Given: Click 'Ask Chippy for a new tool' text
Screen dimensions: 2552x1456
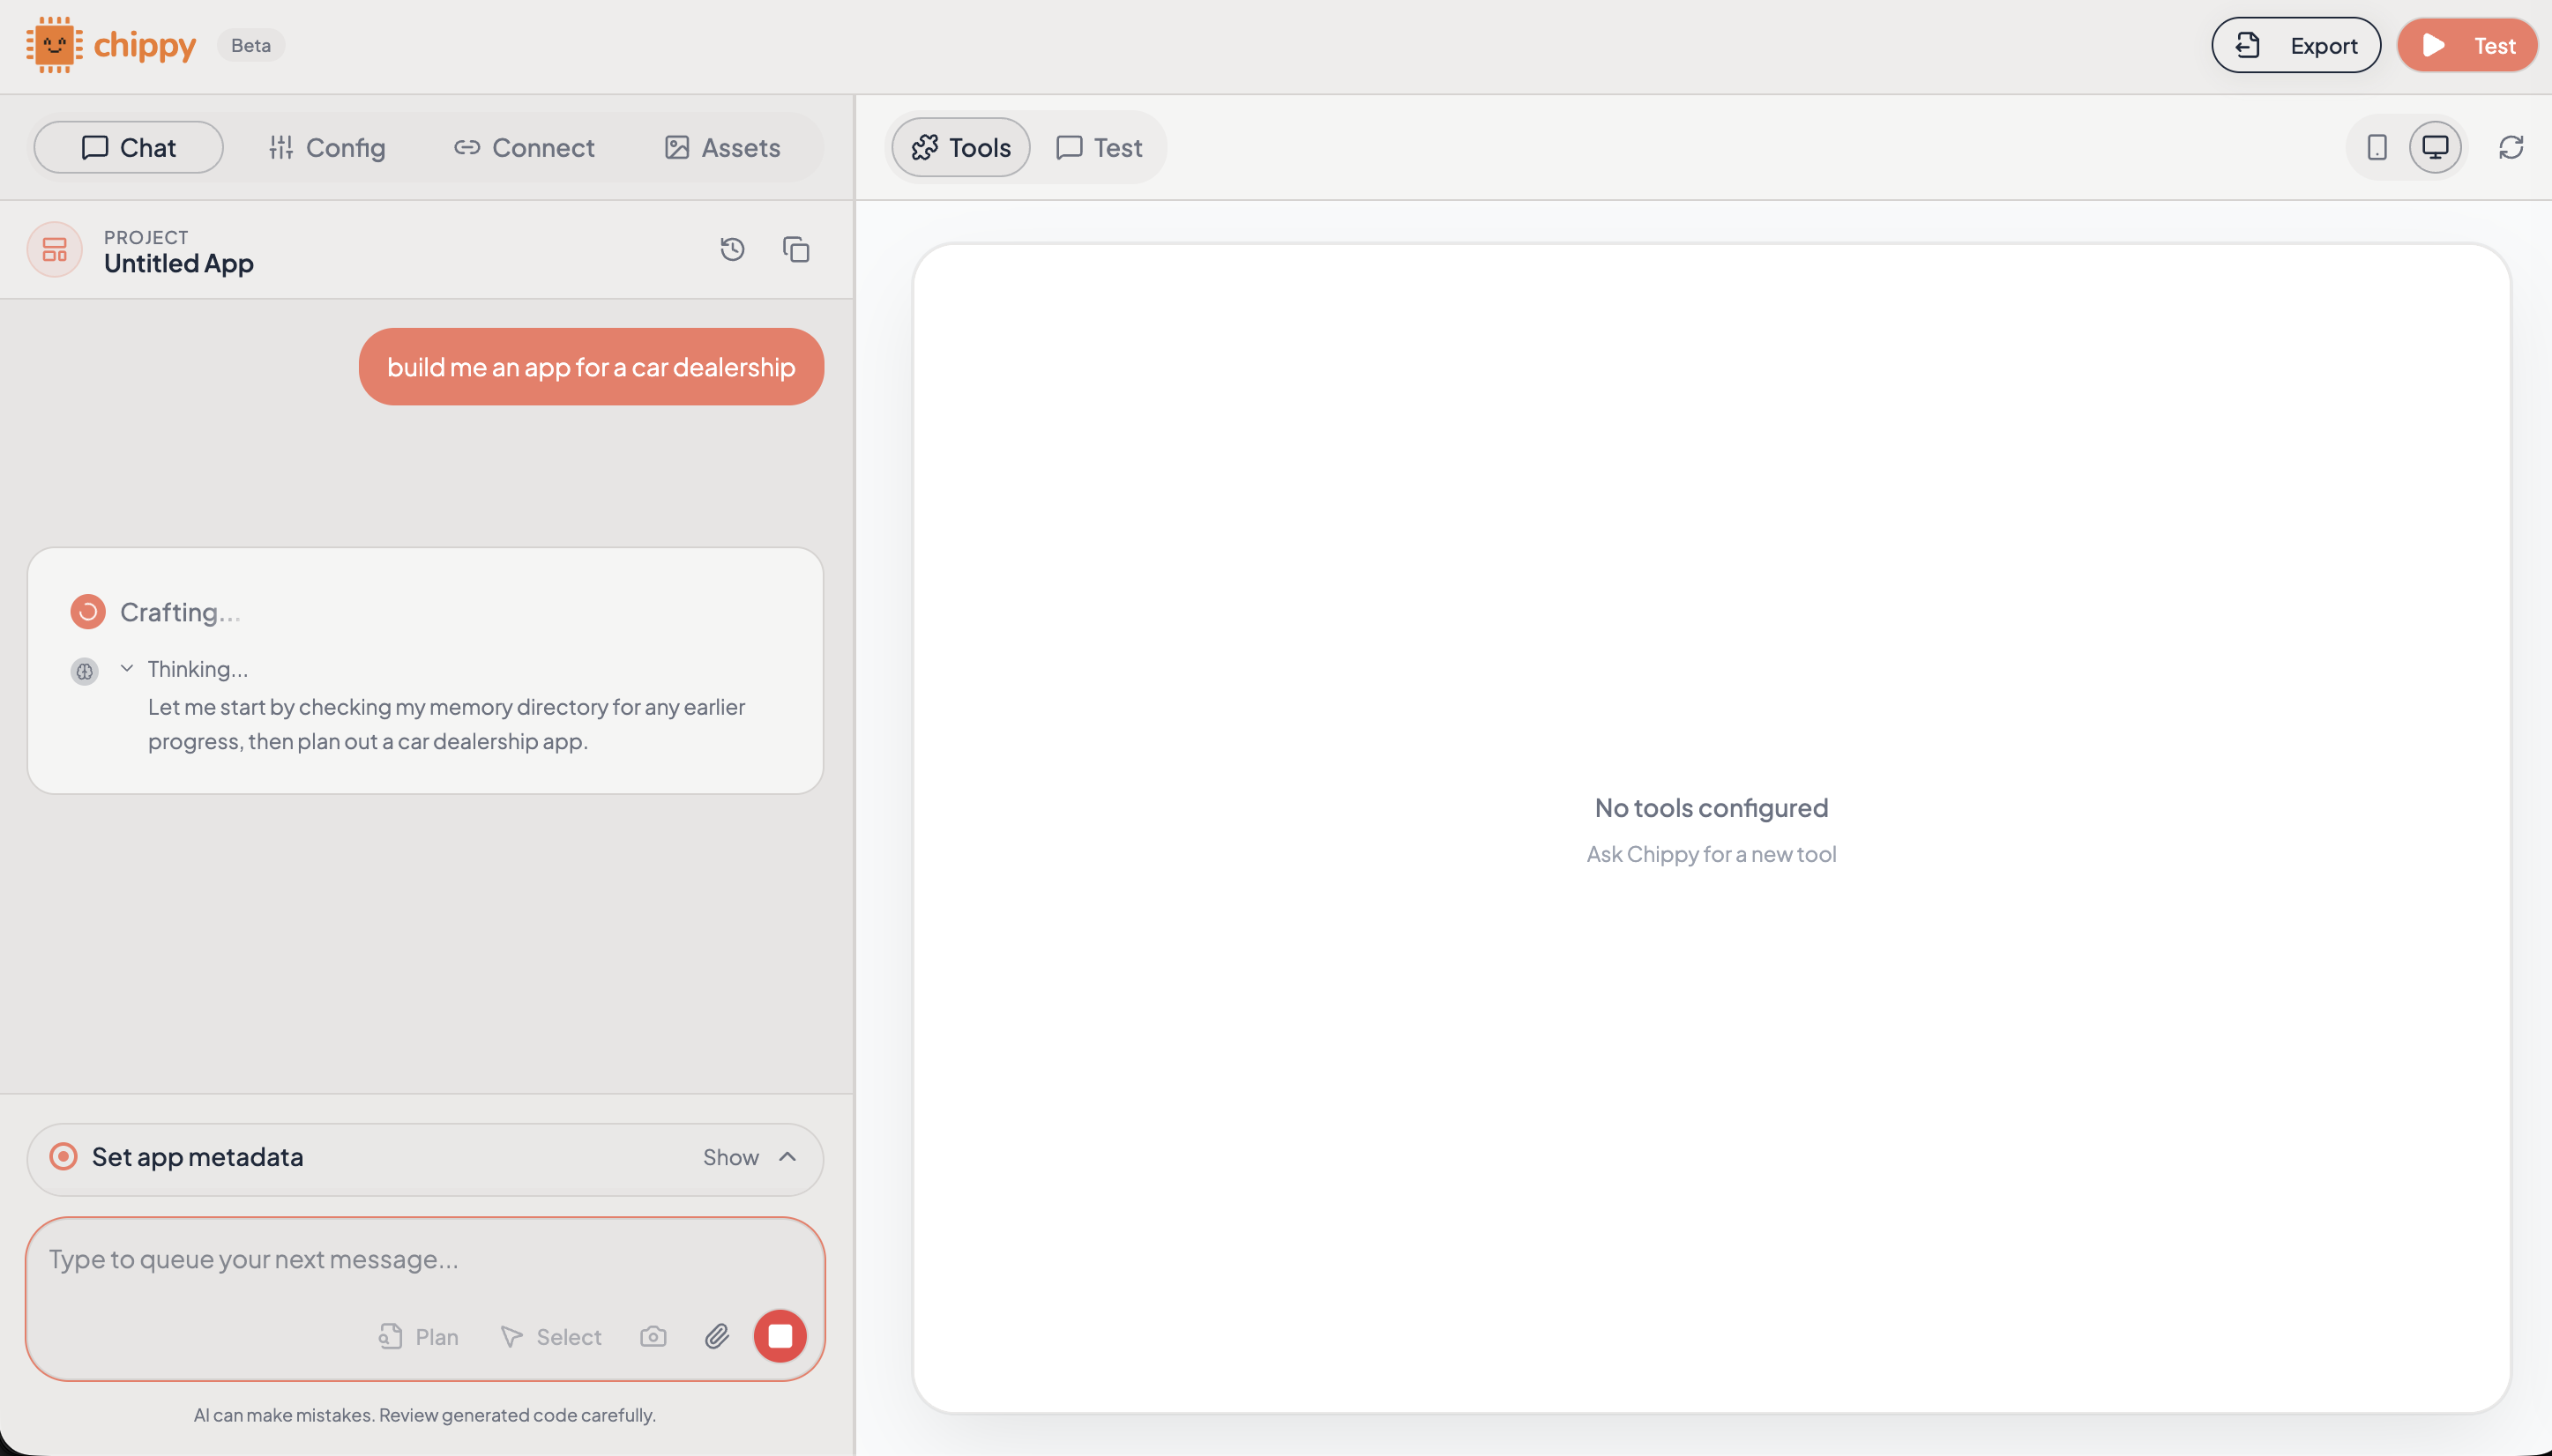Looking at the screenshot, I should tap(1711, 854).
